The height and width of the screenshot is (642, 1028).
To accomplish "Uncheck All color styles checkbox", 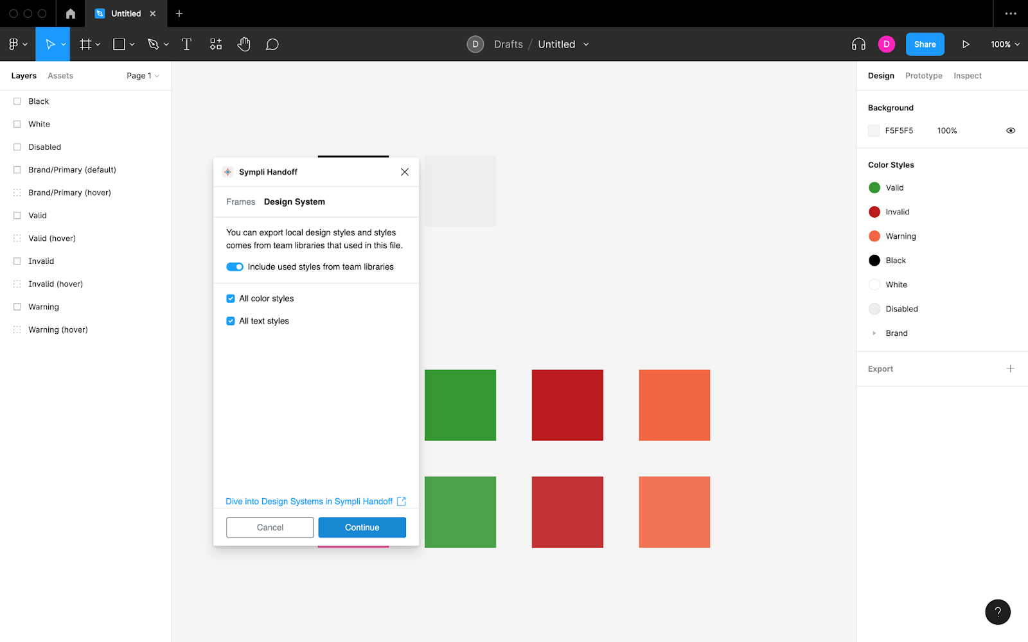I will click(x=231, y=299).
